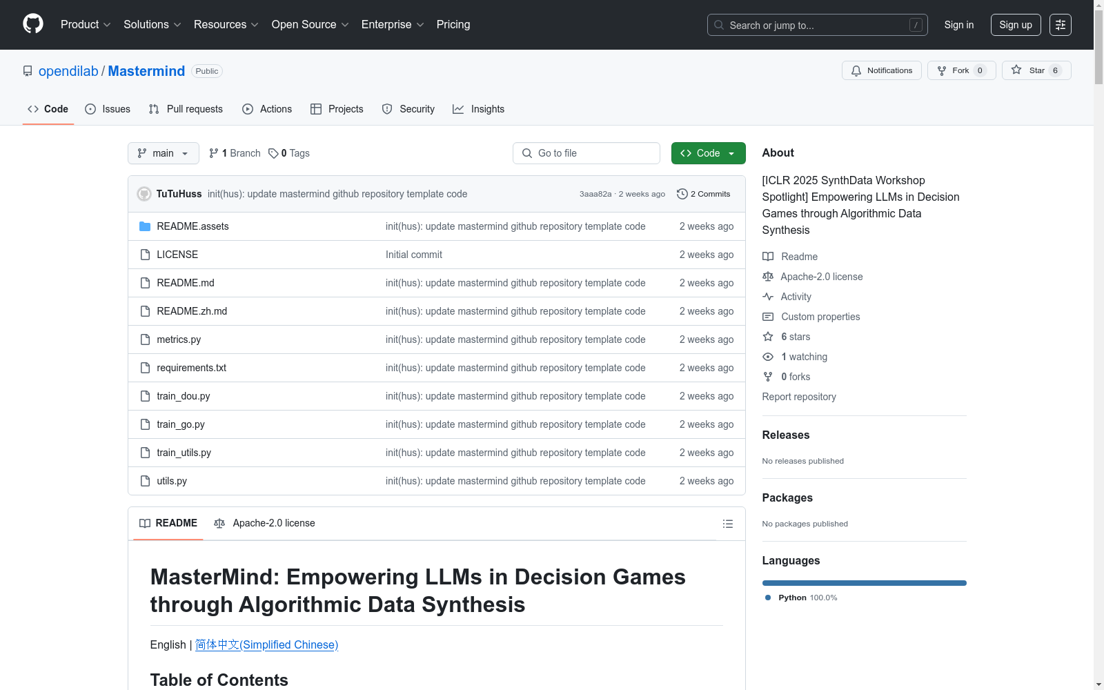Select the Apache-2.0 license tab

coord(264,523)
